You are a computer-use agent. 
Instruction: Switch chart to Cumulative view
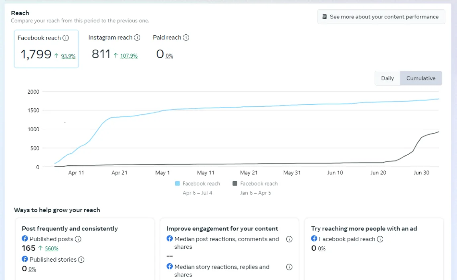click(421, 78)
